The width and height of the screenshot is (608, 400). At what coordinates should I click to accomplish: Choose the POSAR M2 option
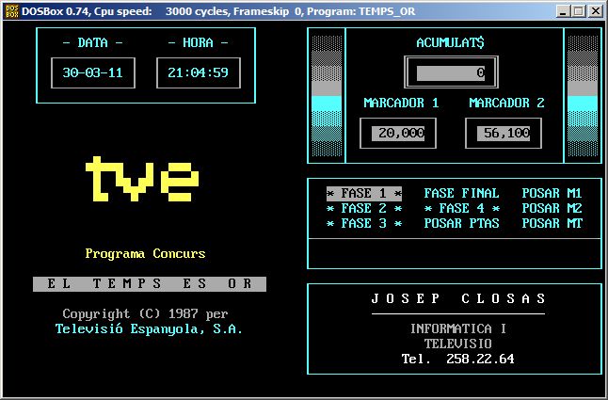[552, 208]
